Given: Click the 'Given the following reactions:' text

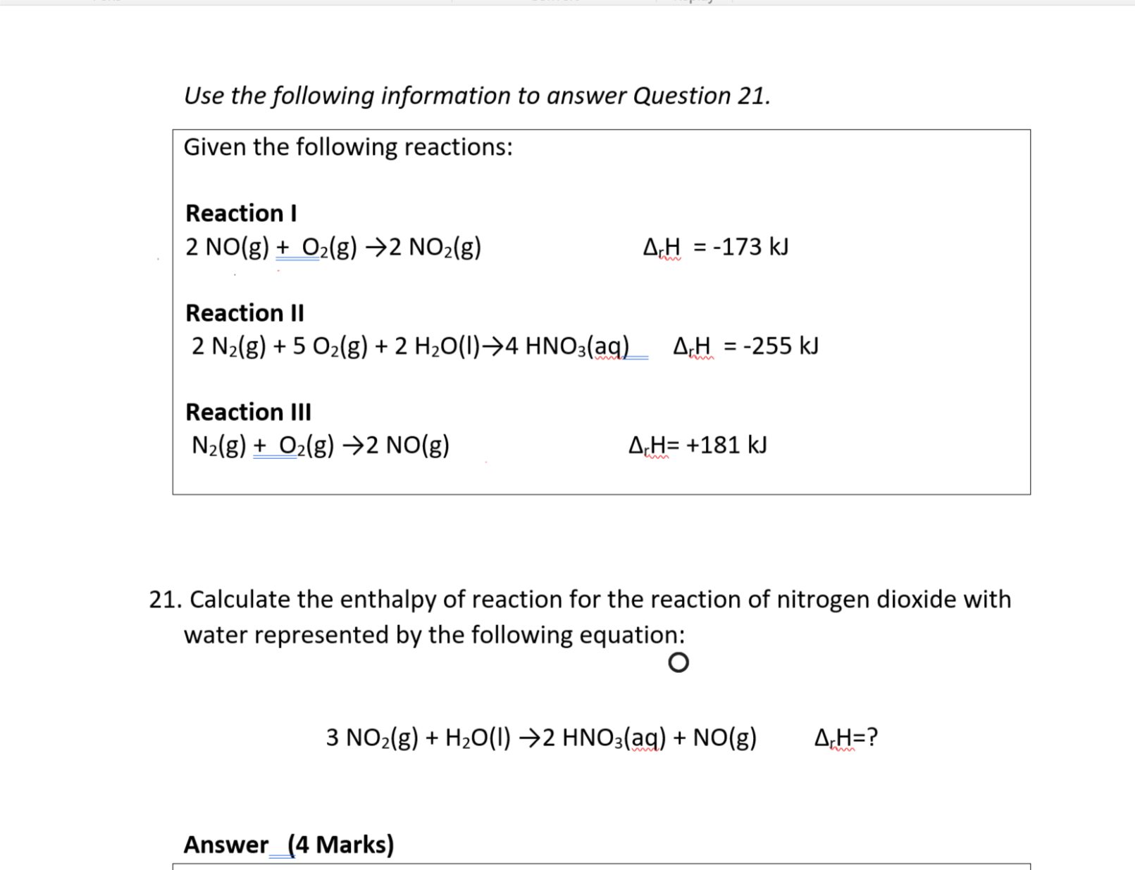Looking at the screenshot, I should 348,147.
